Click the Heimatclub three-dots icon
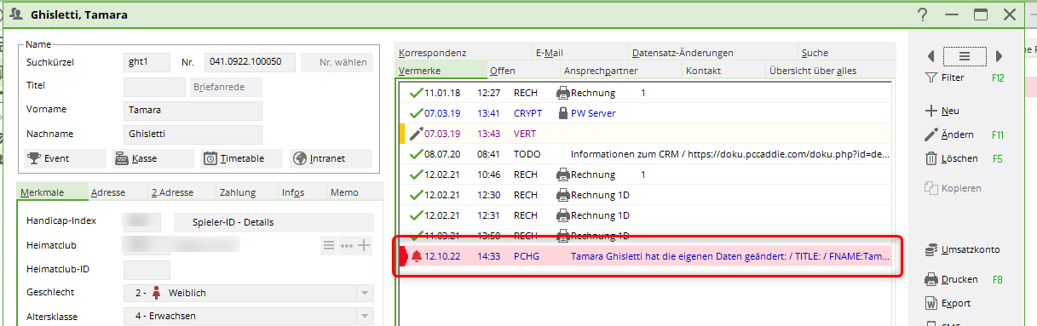1037x326 pixels. click(x=347, y=246)
